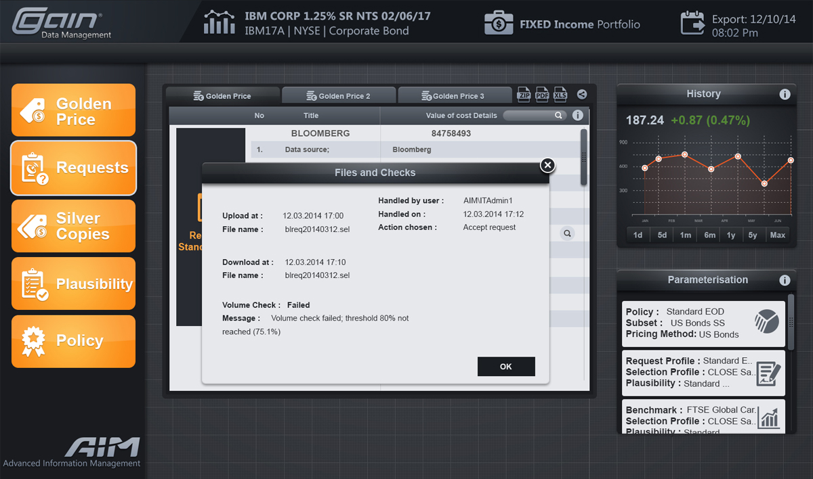The width and height of the screenshot is (813, 479).
Task: Export the data as an XLS file
Action: point(560,95)
